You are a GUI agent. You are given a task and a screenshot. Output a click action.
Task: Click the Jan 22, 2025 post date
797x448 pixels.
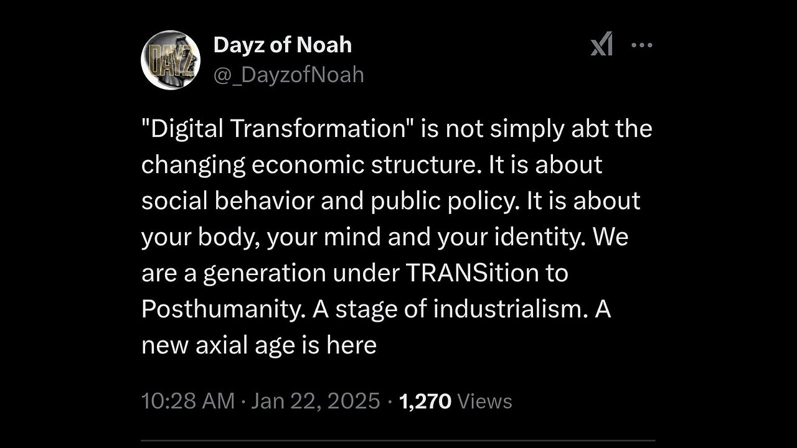point(316,401)
